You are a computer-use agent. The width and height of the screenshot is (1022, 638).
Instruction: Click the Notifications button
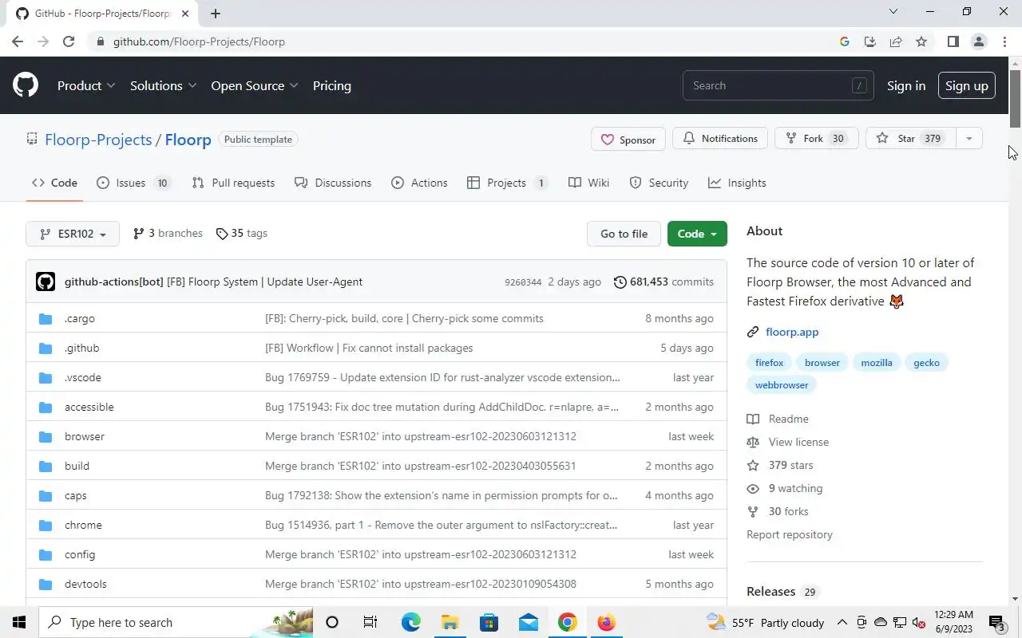(719, 138)
